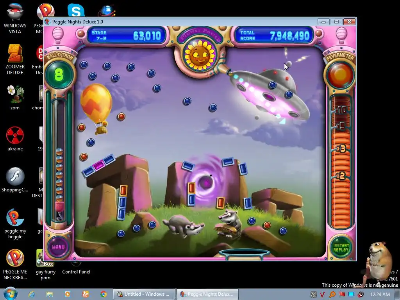Launch Google Chrome from the taskbar

pos(103,294)
